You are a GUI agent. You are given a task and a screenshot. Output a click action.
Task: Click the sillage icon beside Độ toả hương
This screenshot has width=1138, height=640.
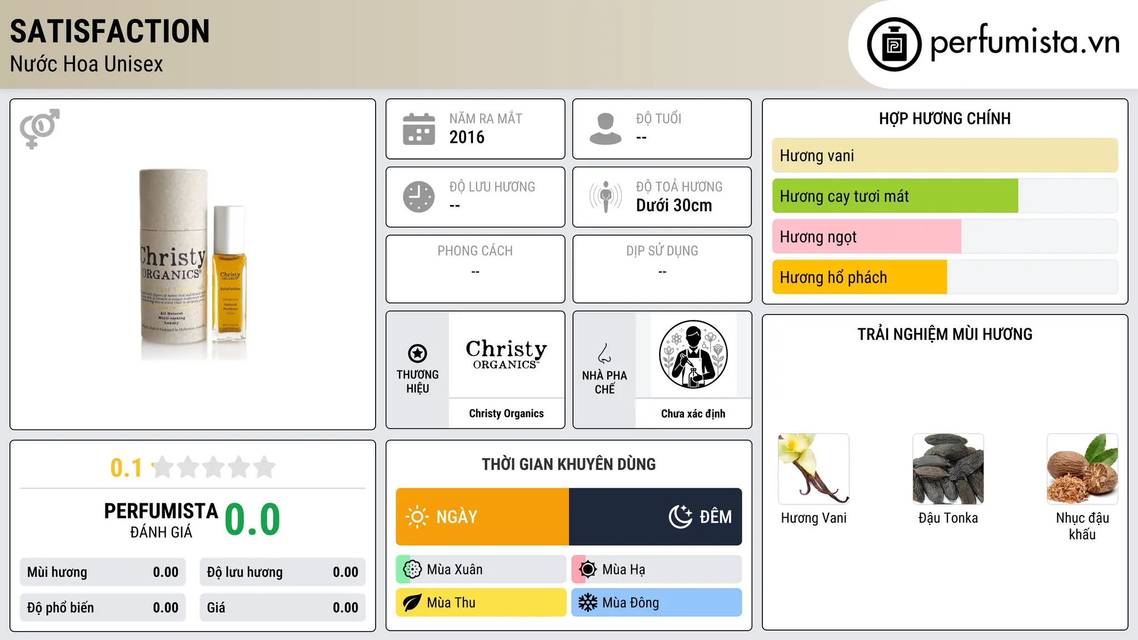[x=606, y=197]
